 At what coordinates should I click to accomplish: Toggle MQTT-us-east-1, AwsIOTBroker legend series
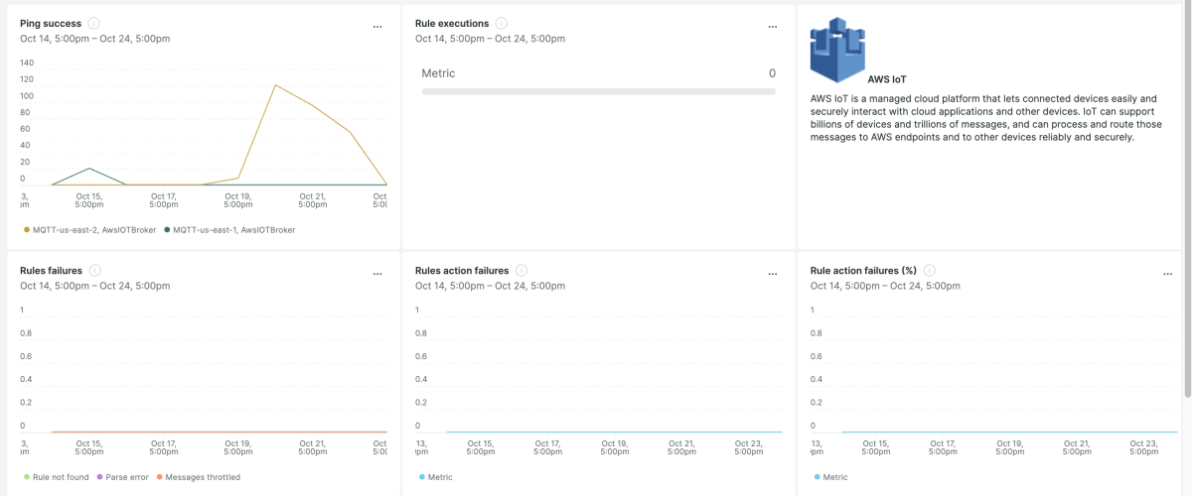229,229
